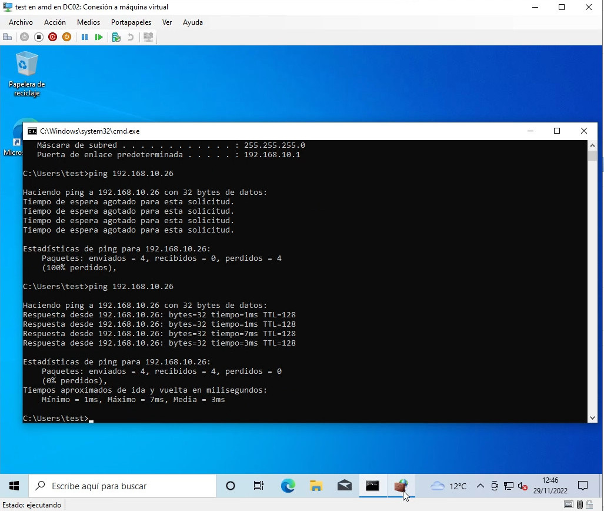
Task: Send Ctrl+Alt+Del using the toolbar icon
Action: [8, 37]
